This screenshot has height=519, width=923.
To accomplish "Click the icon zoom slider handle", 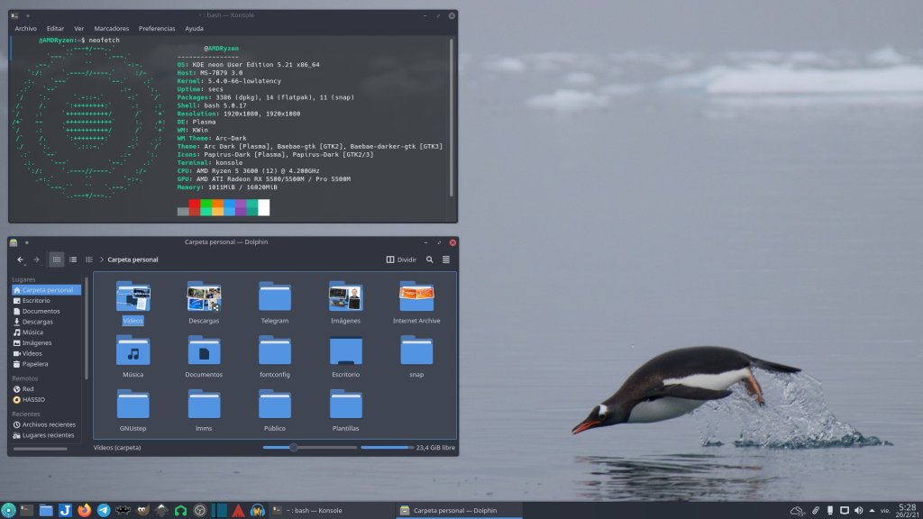I will 293,447.
